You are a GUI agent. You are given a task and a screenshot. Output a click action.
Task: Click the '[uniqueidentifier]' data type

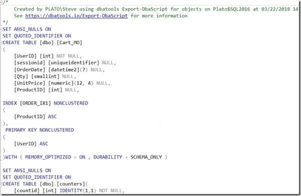(74, 62)
